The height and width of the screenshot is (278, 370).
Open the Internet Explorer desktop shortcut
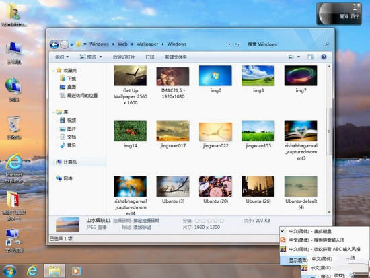(14, 168)
